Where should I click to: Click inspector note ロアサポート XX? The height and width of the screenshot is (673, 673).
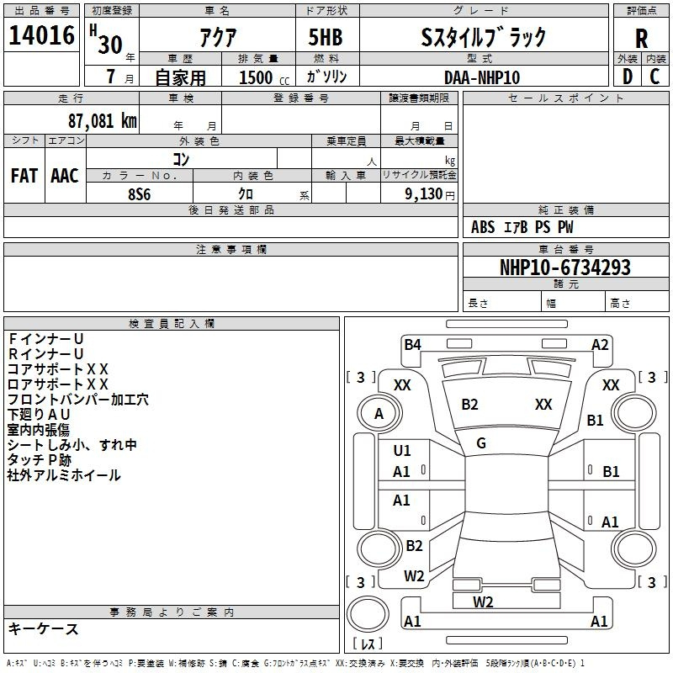pos(58,384)
